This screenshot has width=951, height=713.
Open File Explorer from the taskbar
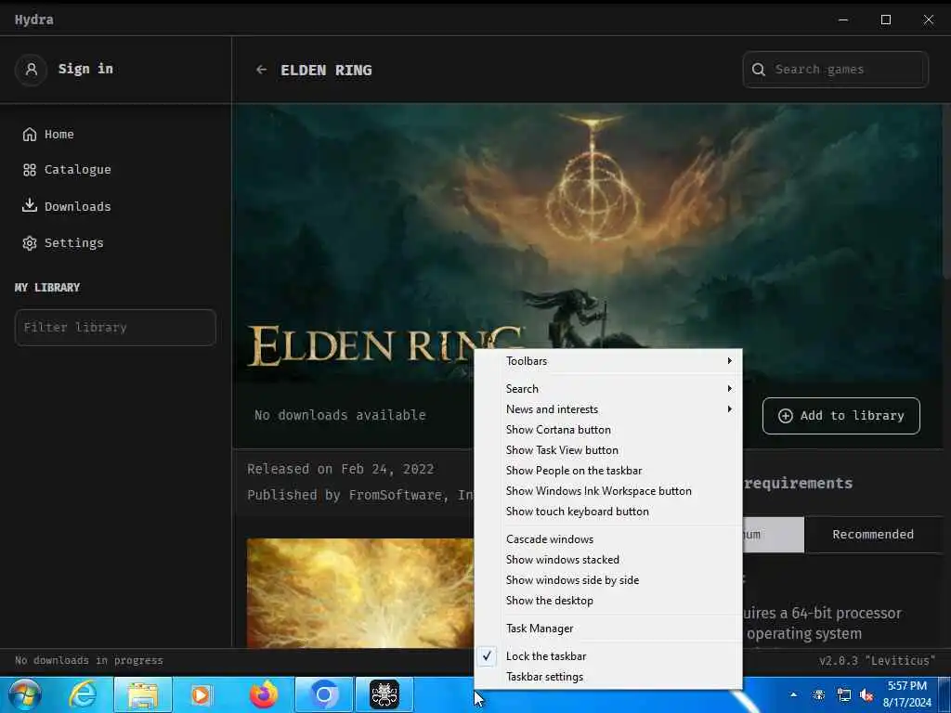142,694
